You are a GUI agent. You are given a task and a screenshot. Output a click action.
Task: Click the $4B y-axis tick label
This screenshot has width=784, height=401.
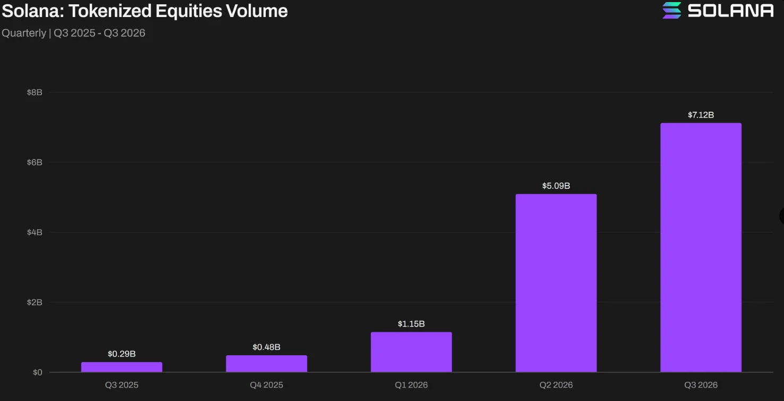coord(35,232)
